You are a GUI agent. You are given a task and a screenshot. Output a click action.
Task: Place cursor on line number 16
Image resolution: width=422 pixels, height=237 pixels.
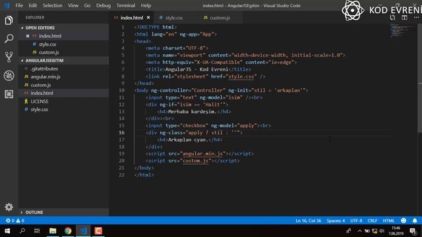121,132
